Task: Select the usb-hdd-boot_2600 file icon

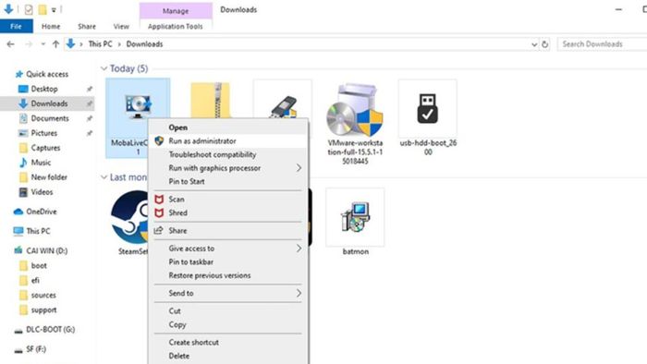Action: pos(427,109)
